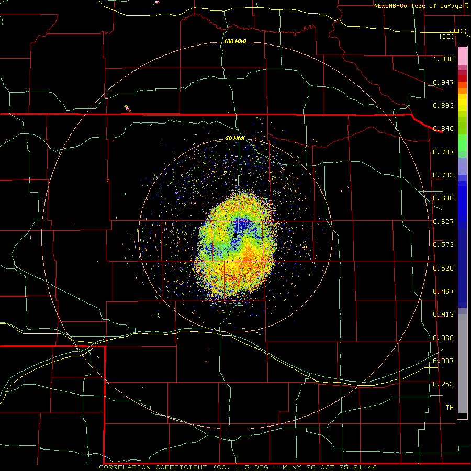Viewport: 471px width, 471px height.
Task: Click the [CC] unit label above the color bar
Action: pyautogui.click(x=447, y=36)
